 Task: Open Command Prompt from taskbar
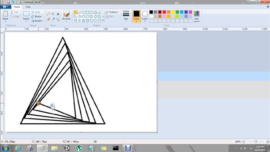click(116, 148)
